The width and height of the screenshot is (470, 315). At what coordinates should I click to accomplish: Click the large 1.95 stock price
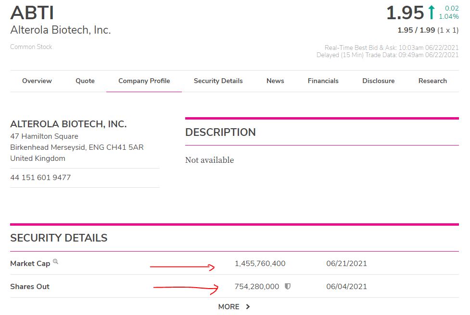point(405,13)
